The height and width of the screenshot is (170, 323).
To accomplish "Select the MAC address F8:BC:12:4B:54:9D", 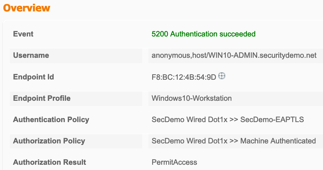I will click(x=184, y=77).
